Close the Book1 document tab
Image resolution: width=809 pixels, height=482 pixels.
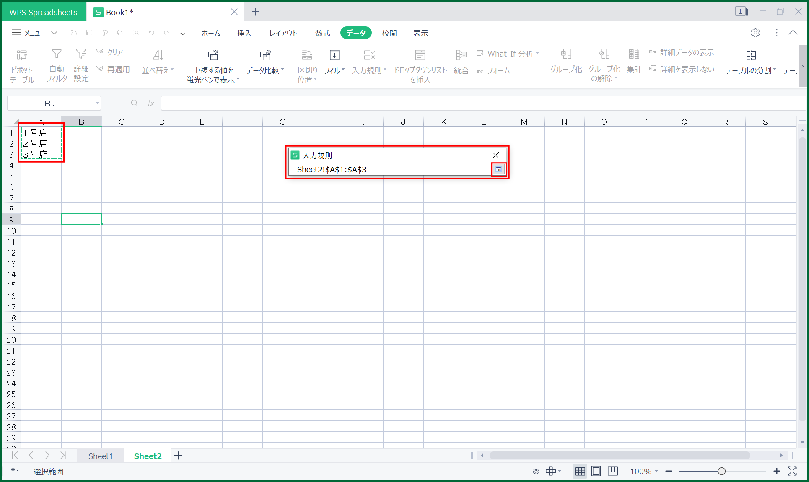tap(234, 12)
